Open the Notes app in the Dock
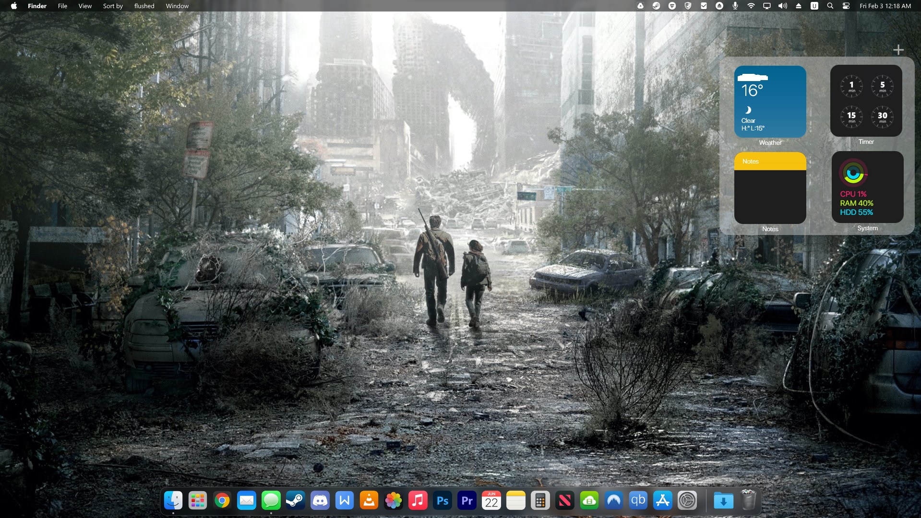This screenshot has width=921, height=518. tap(516, 501)
